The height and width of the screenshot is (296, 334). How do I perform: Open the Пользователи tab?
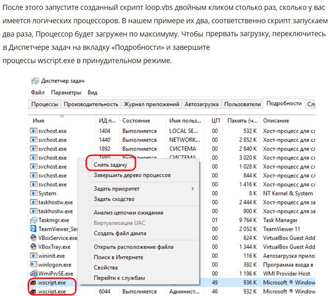(x=243, y=104)
